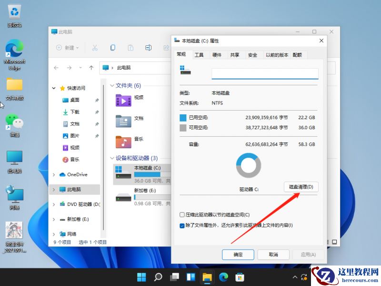381x286 pixels.
Task: Open Microsoft Edge from the taskbar
Action: pos(223,276)
